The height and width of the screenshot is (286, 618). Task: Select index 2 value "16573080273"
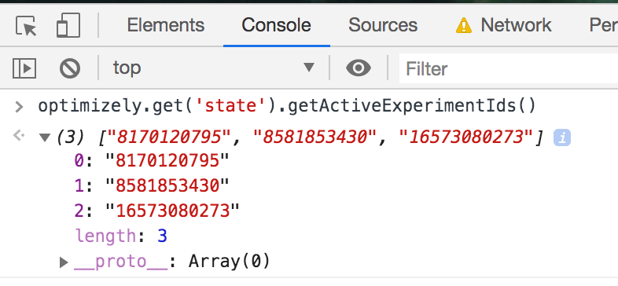pyautogui.click(x=173, y=211)
